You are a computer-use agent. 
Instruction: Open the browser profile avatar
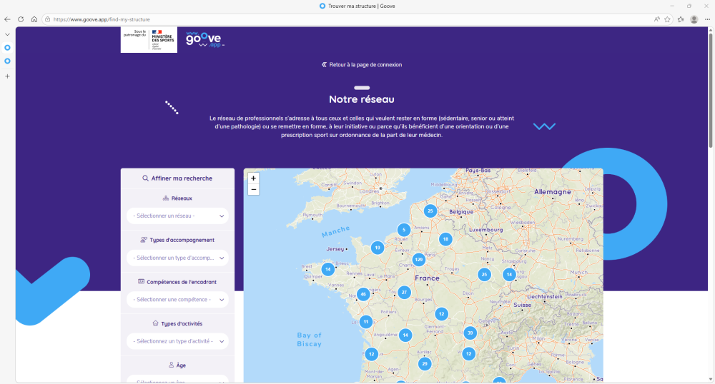coord(694,19)
